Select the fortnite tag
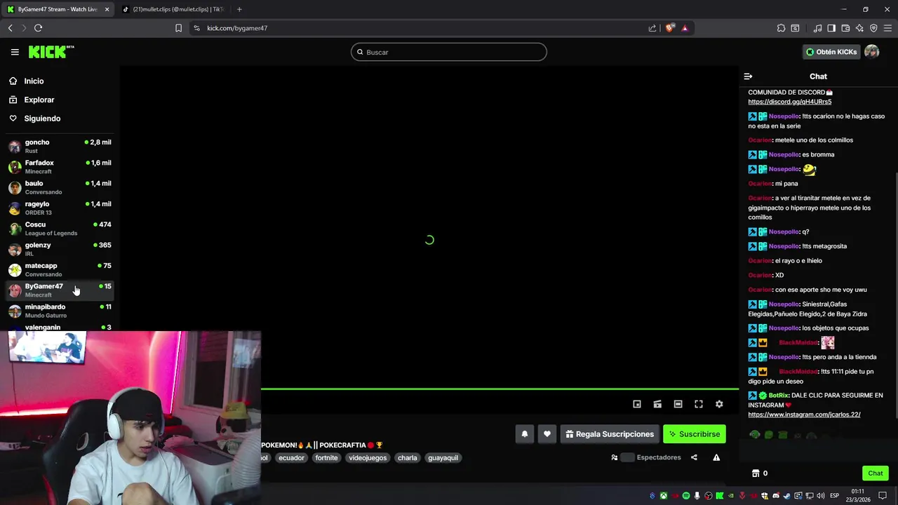898x505 pixels. click(x=326, y=458)
